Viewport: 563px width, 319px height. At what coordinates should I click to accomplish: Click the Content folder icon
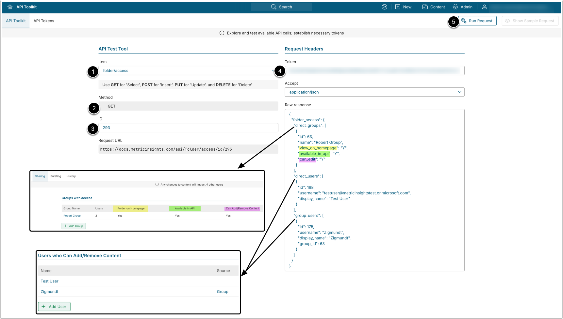[x=425, y=7]
